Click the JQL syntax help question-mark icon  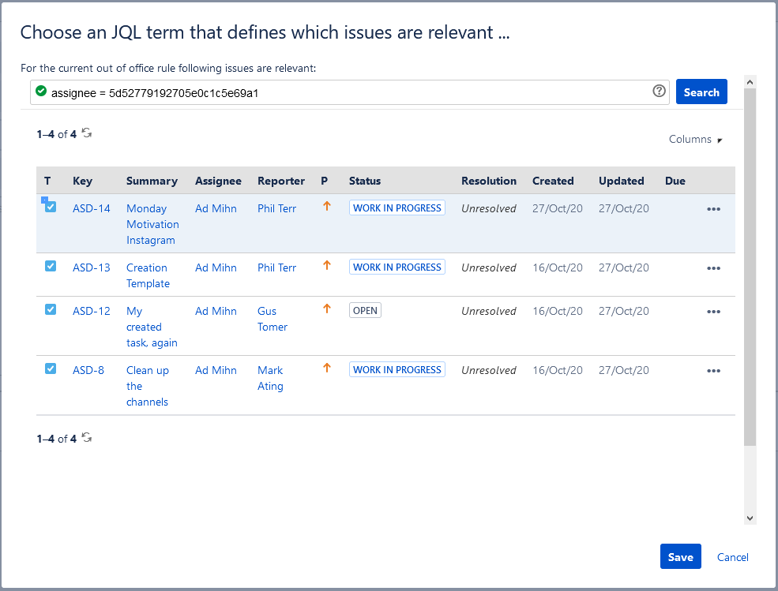(x=659, y=91)
